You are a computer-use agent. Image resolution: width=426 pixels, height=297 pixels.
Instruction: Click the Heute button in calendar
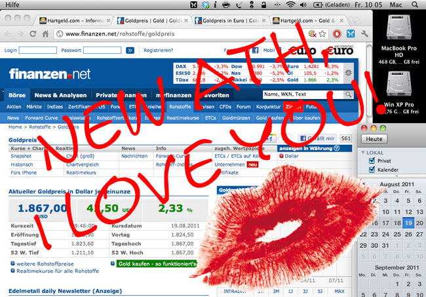click(374, 139)
